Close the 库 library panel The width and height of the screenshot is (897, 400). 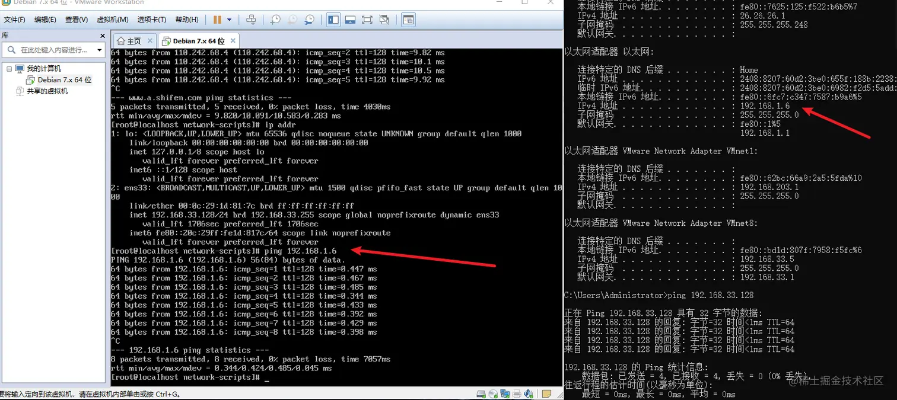[102, 36]
